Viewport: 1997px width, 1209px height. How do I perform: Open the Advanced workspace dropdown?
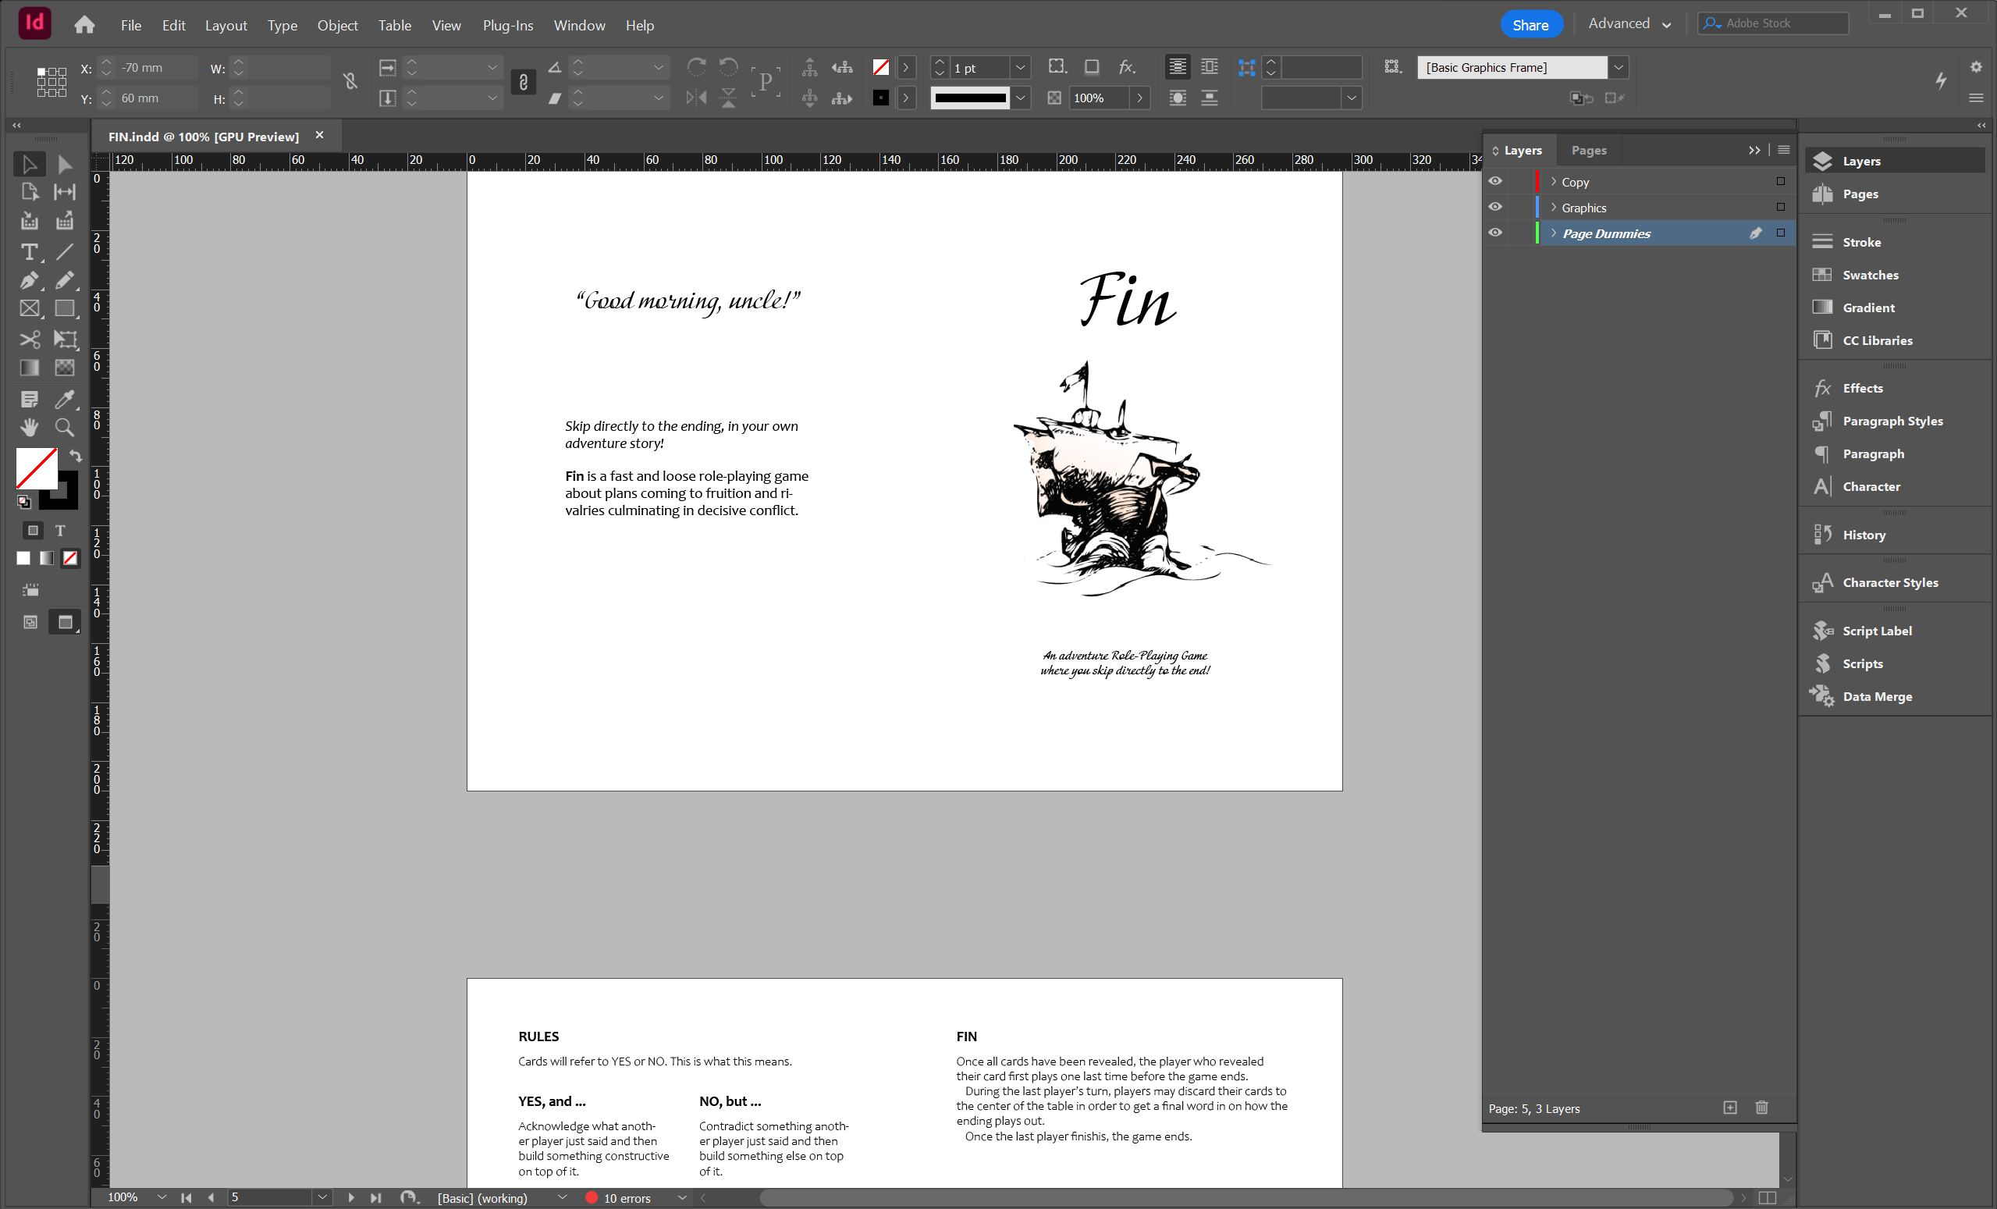click(x=1629, y=23)
